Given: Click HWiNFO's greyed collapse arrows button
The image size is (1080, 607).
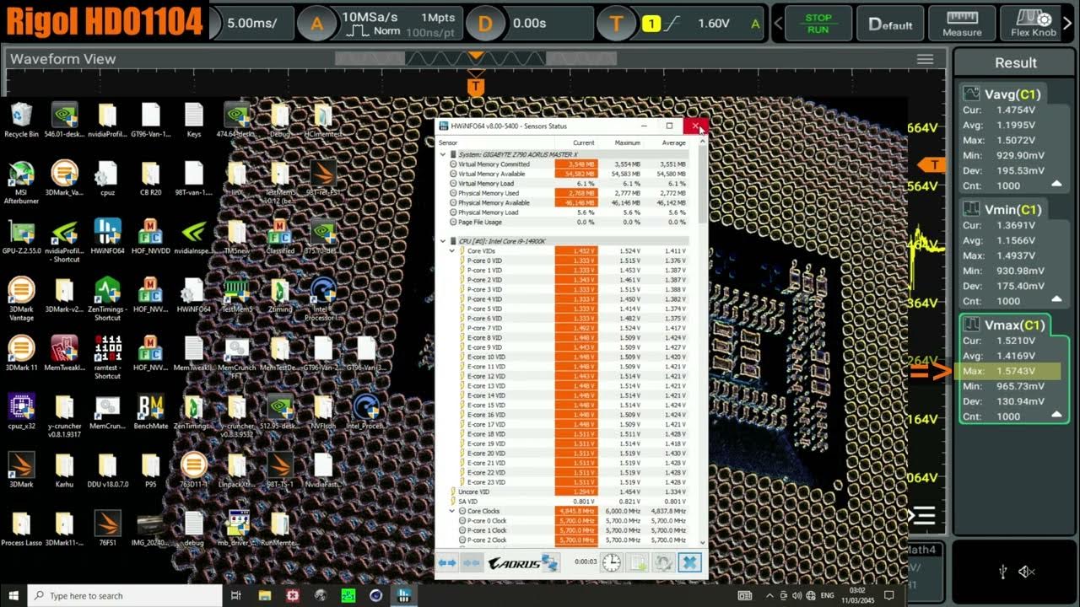Looking at the screenshot, I should coord(472,562).
